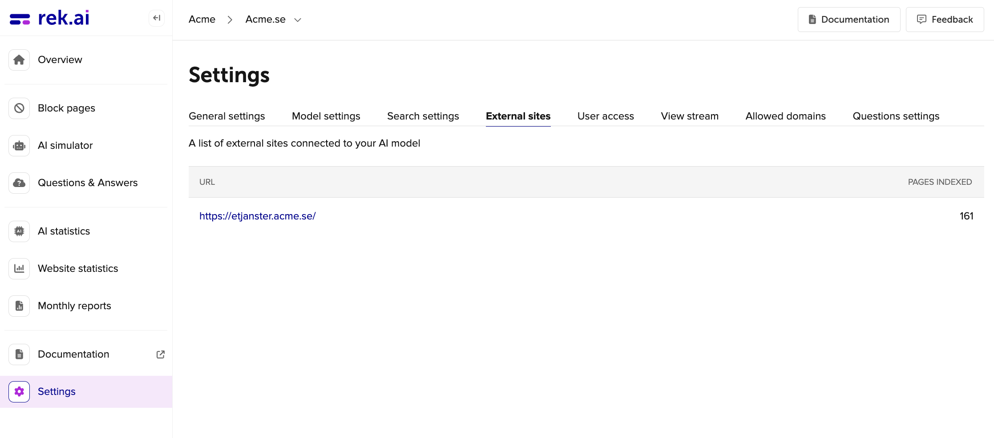Click the AI statistics chip icon
Image resolution: width=994 pixels, height=438 pixels.
(19, 231)
